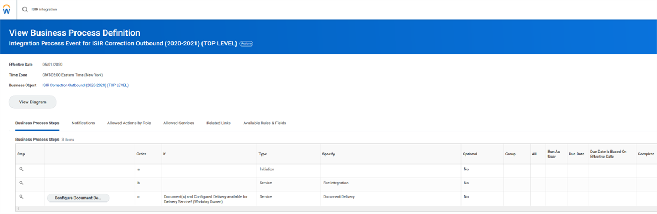Image resolution: width=657 pixels, height=214 pixels.
Task: Click the Optional column header
Action: click(470, 154)
